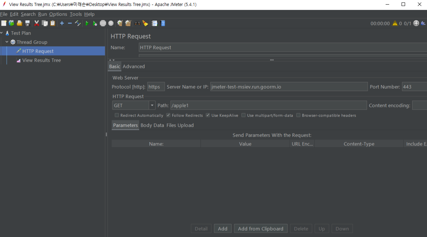427x237 pixels.
Task: Click the Port Number field
Action: pyautogui.click(x=414, y=87)
